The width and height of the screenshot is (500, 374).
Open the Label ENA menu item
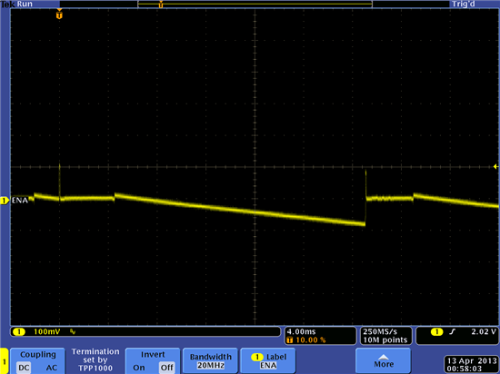(x=268, y=360)
